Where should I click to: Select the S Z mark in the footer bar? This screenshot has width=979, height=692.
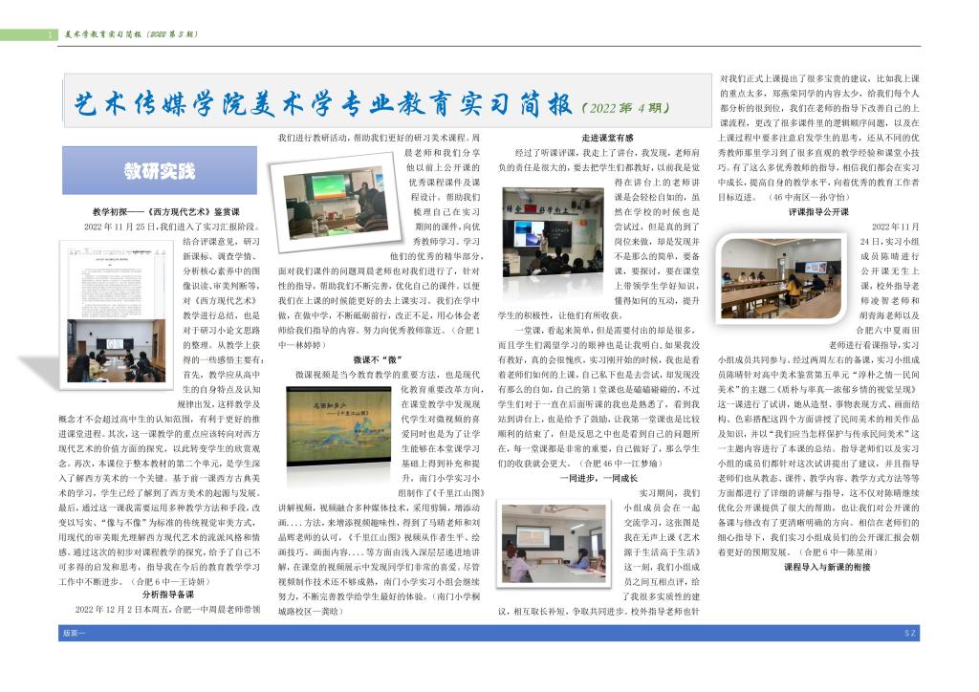tap(910, 634)
